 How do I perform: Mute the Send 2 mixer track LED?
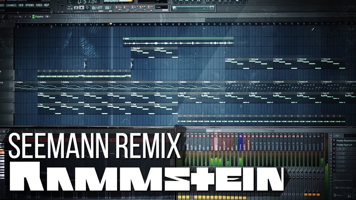pyautogui.click(x=310, y=168)
